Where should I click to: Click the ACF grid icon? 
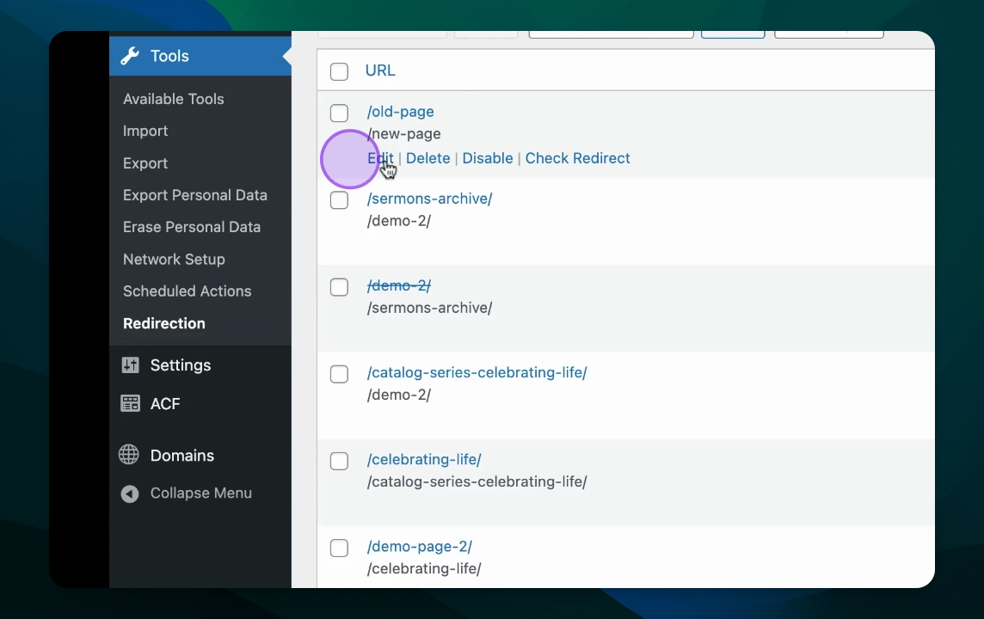(x=130, y=404)
